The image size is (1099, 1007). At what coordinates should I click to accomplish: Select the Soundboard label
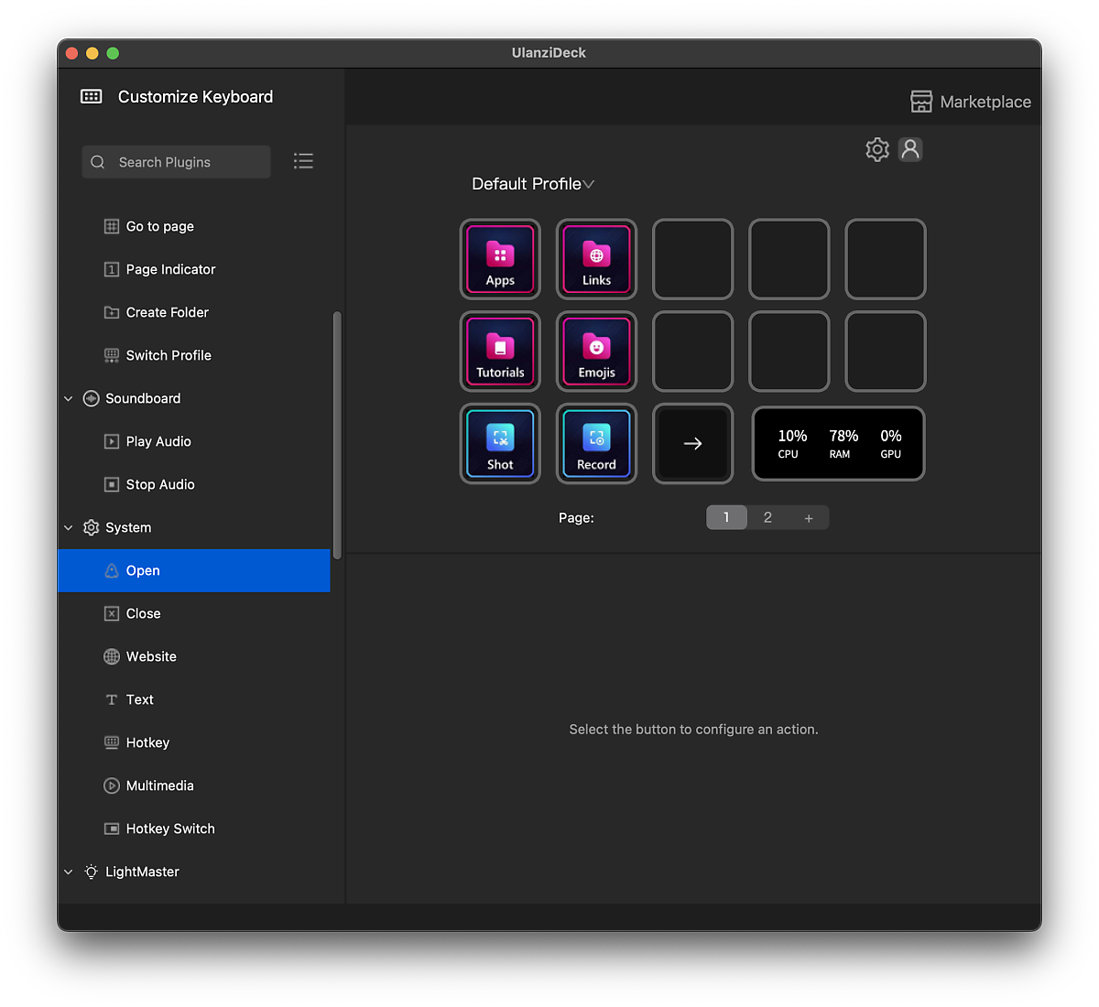143,398
